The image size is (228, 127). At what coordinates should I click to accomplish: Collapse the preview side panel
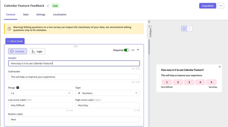point(150,31)
